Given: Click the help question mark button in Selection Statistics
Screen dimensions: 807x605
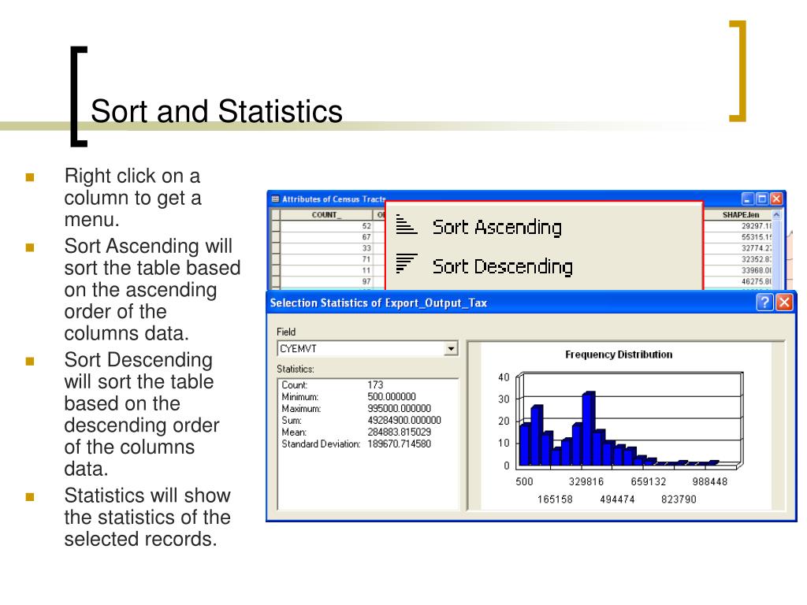Looking at the screenshot, I should click(x=764, y=302).
